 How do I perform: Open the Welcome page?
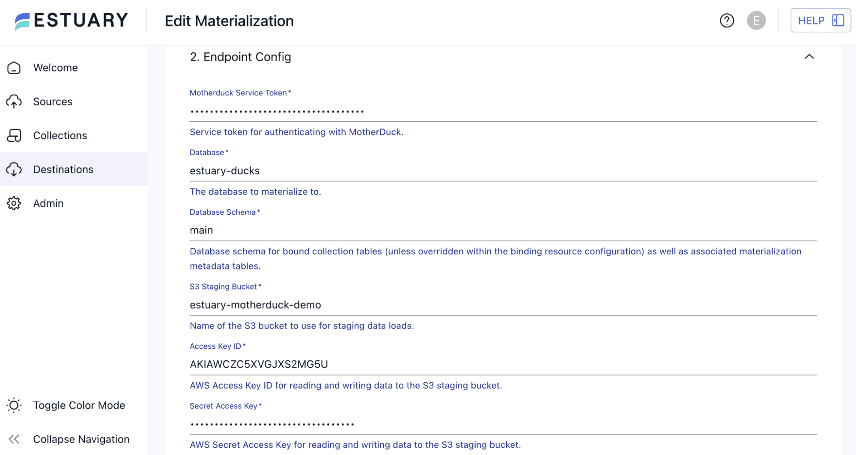pyautogui.click(x=74, y=68)
